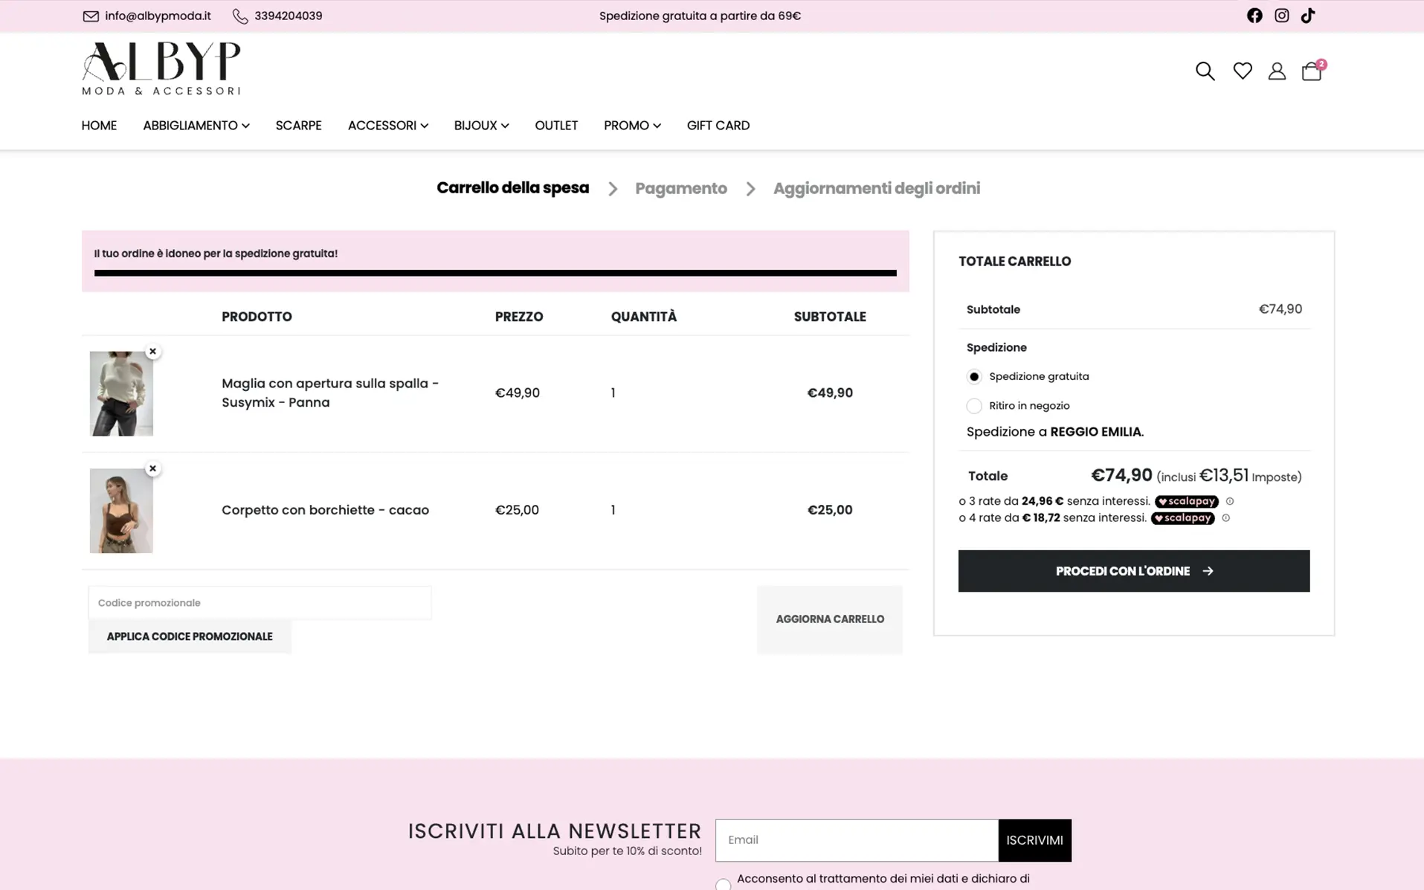The image size is (1424, 890).
Task: Open the TikTok profile icon
Action: point(1307,16)
